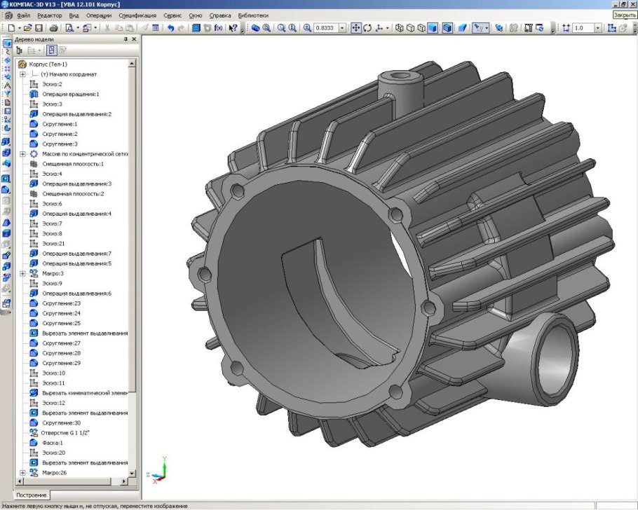
Task: Pin the model tree panel
Action: 125,39
